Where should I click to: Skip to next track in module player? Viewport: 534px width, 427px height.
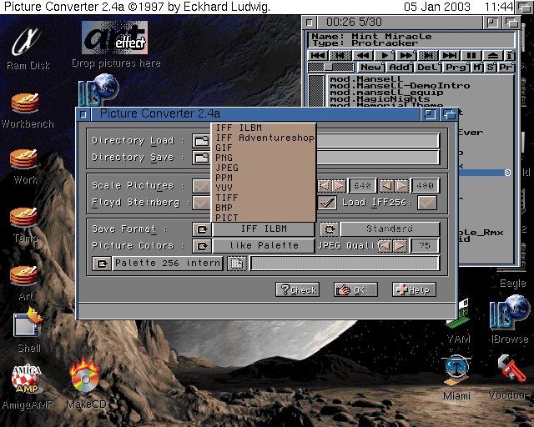[x=450, y=56]
